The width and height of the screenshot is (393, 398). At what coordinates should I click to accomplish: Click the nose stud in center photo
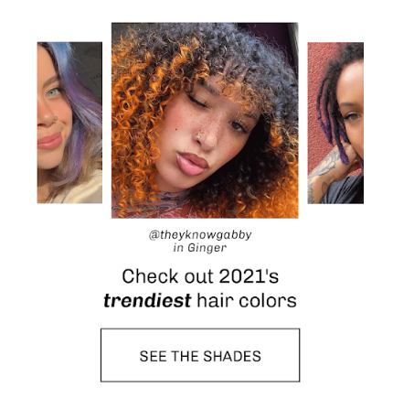click(198, 134)
